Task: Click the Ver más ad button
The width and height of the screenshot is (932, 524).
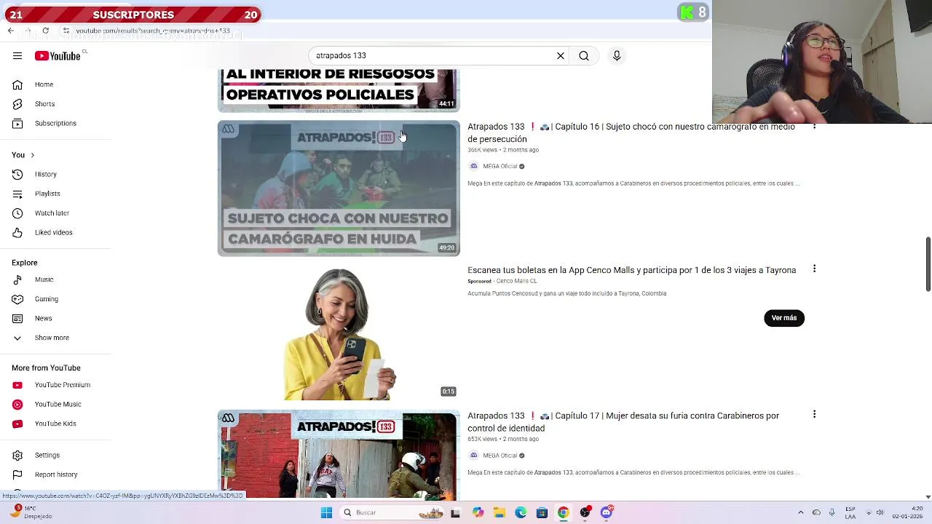Action: (x=784, y=318)
